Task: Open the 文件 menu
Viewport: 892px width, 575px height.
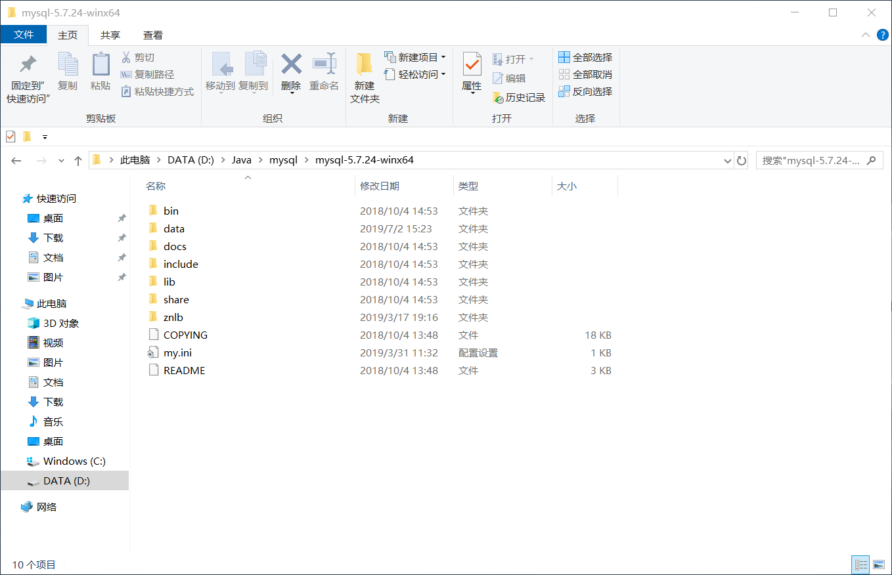Action: 24,35
